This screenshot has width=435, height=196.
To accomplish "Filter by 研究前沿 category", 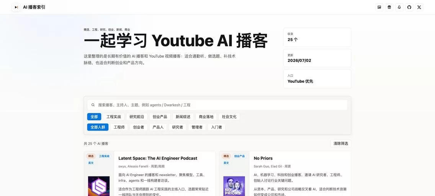I will click(137, 117).
